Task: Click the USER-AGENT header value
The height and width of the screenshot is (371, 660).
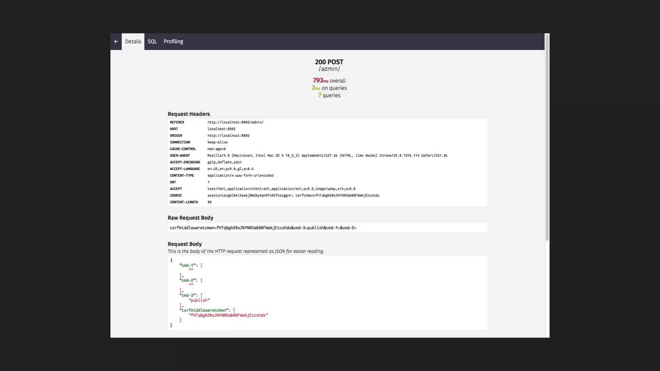Action: pos(327,156)
